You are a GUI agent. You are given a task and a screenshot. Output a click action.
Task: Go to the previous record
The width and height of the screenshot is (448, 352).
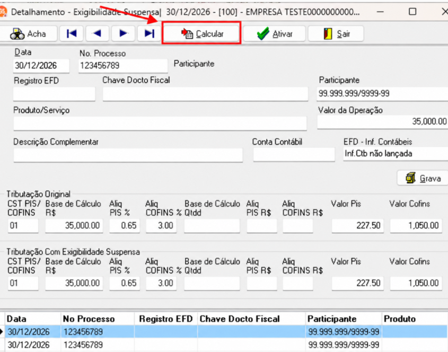pos(97,34)
